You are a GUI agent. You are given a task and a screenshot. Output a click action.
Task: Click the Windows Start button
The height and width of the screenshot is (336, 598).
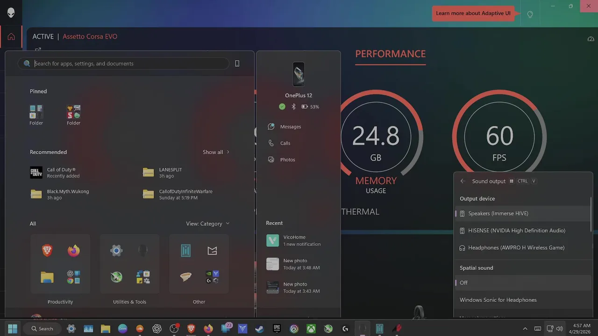tap(13, 329)
